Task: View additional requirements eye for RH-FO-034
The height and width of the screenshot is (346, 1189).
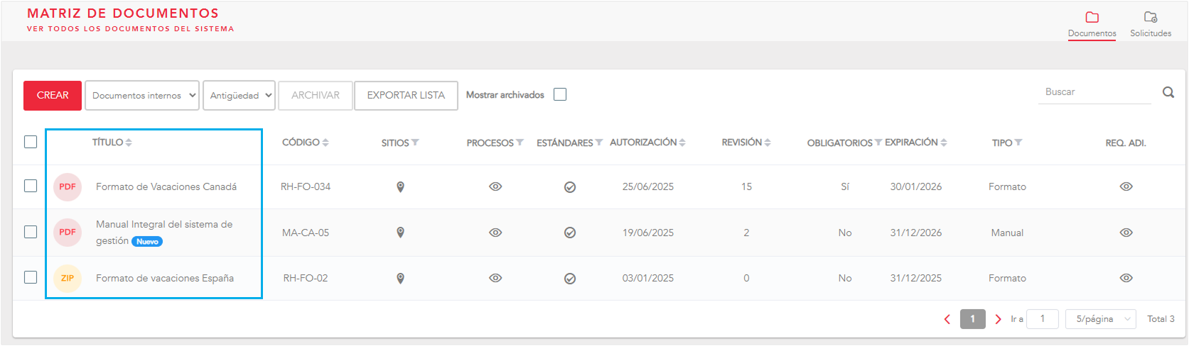Action: [x=1126, y=186]
